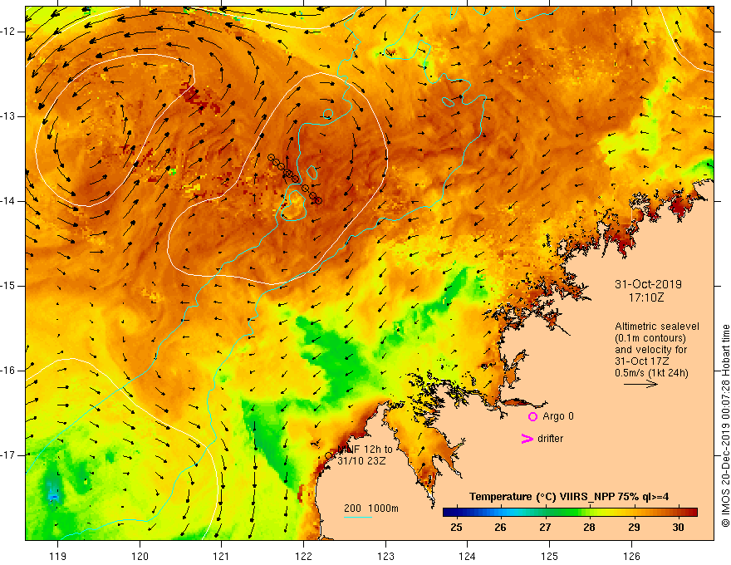This screenshot has height=565, width=731.
Task: Click the latitude axis label -13
Action: (x=8, y=116)
